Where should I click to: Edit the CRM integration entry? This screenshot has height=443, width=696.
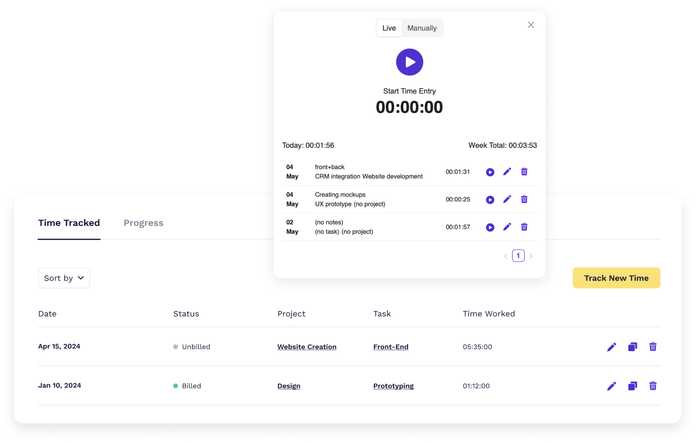pos(507,172)
